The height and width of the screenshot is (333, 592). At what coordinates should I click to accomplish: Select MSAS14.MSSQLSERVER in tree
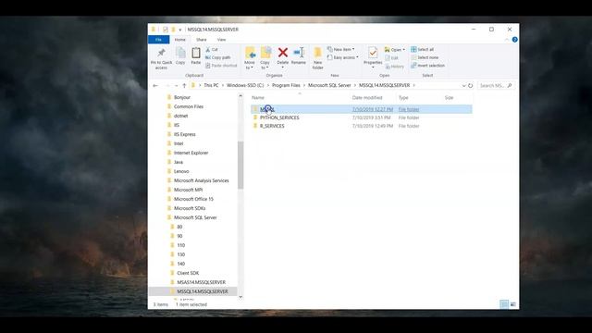(x=202, y=282)
